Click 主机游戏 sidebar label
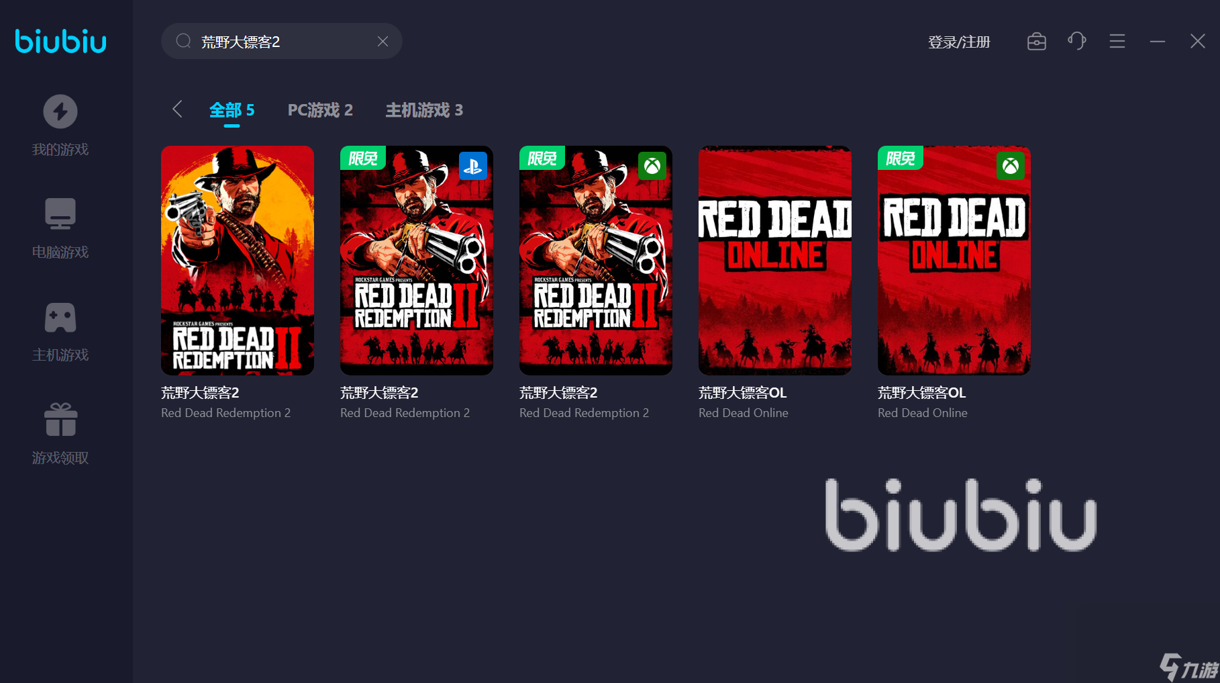 [x=60, y=355]
